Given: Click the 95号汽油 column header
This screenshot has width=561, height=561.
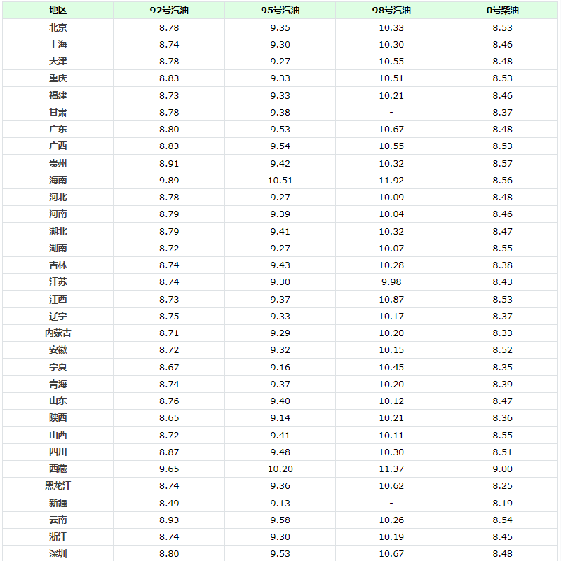Looking at the screenshot, I should [x=280, y=11].
